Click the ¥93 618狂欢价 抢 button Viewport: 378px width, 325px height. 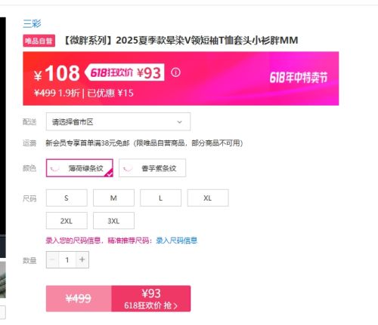coord(151,299)
